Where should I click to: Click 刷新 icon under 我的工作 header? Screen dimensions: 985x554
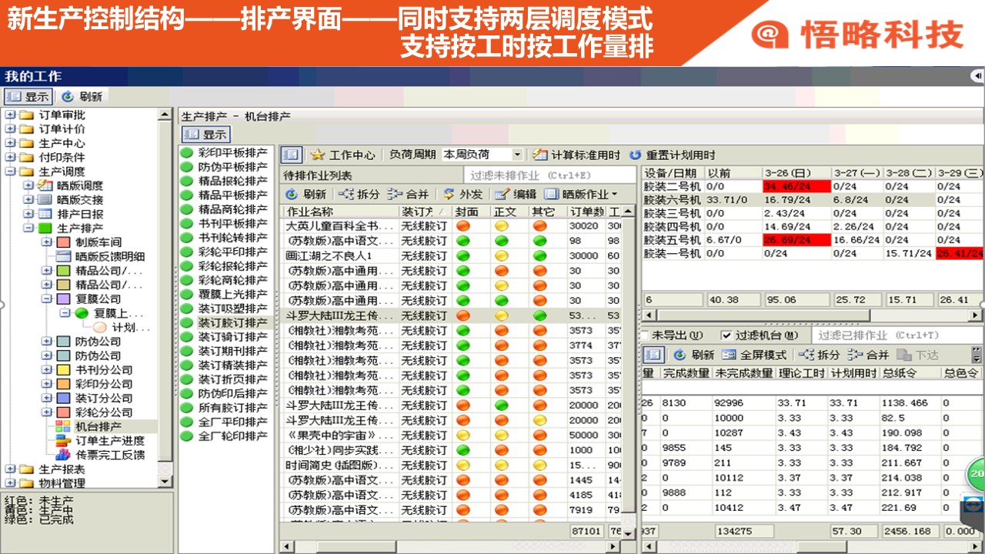[68, 96]
